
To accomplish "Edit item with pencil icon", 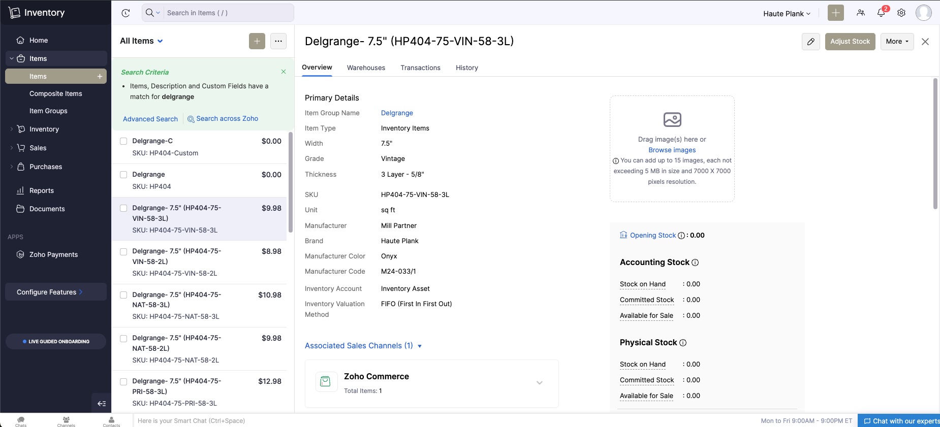I will (x=811, y=42).
